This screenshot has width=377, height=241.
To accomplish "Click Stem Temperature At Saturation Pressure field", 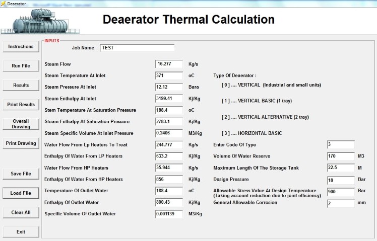I will tap(169, 110).
